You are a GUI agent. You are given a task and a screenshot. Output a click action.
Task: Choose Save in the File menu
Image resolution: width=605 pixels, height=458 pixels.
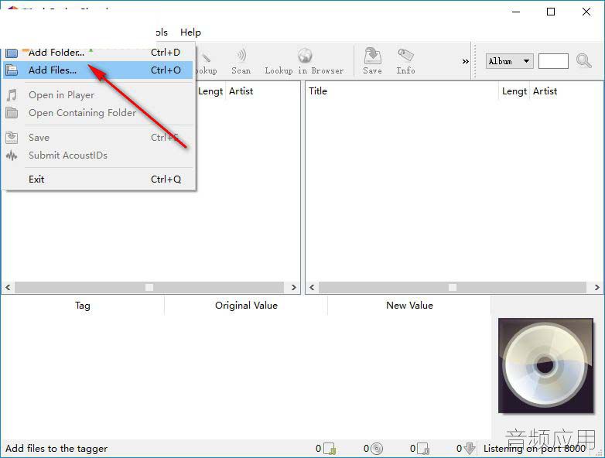tap(98, 138)
